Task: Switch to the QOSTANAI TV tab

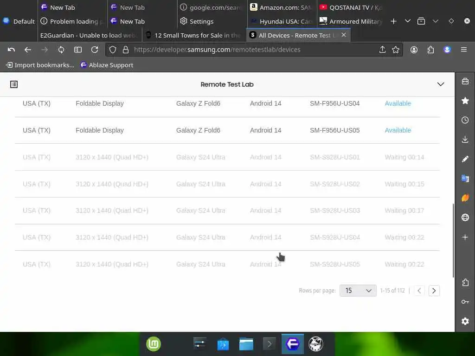Action: [x=352, y=7]
